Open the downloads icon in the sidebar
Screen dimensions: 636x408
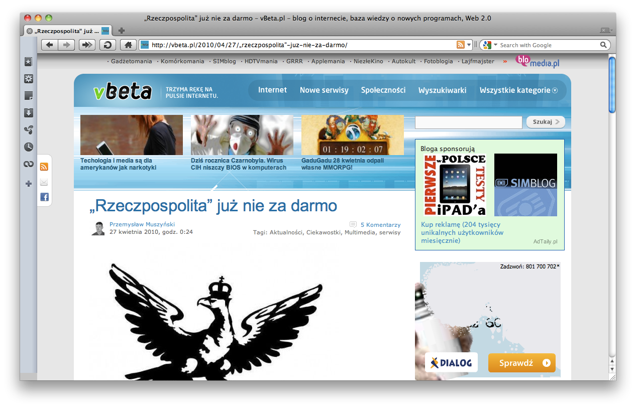tap(28, 113)
